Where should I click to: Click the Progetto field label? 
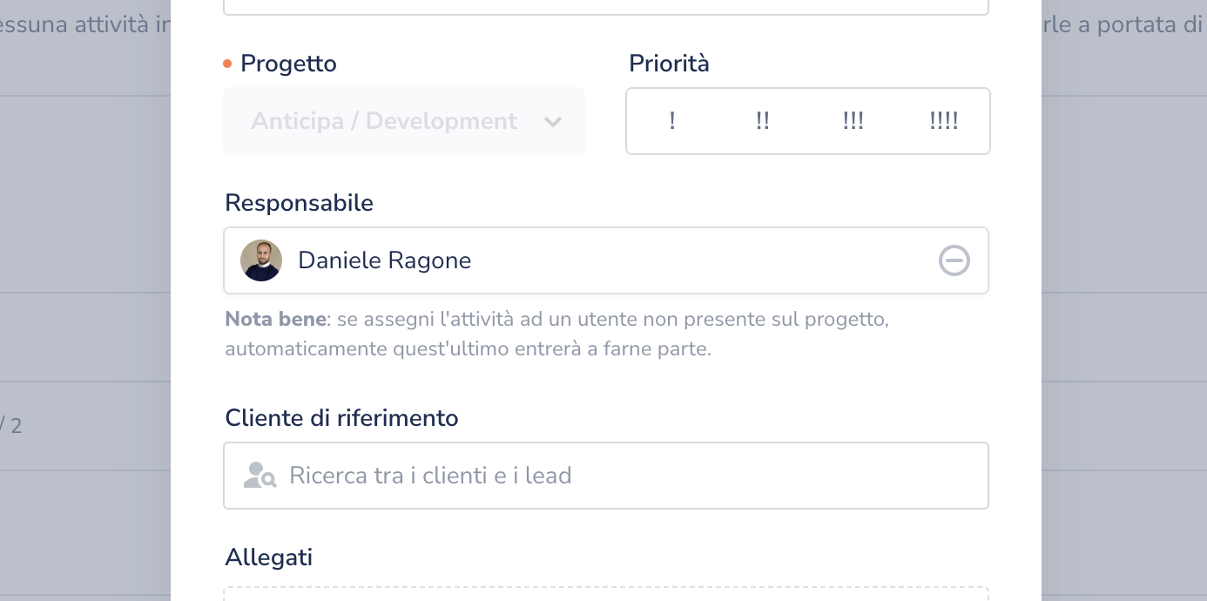tap(288, 64)
